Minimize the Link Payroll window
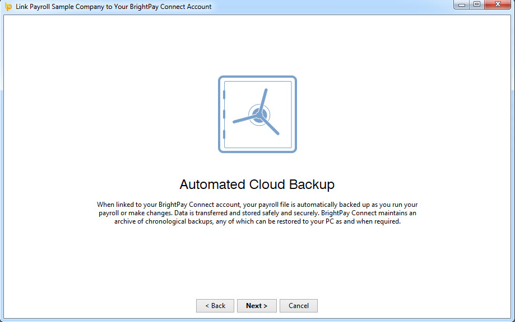 (461, 4)
